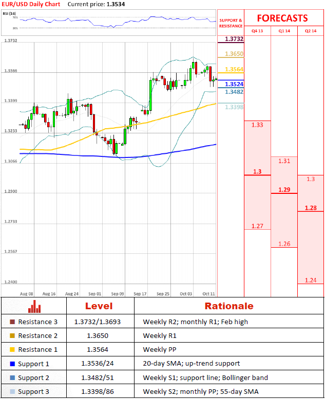This screenshot has width=325, height=399.
Task: Click the 'Weekly R1' rationale cell
Action: pos(160,335)
